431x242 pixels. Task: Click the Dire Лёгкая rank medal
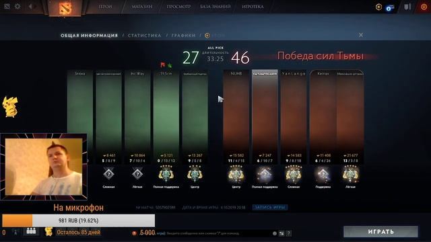click(350, 173)
